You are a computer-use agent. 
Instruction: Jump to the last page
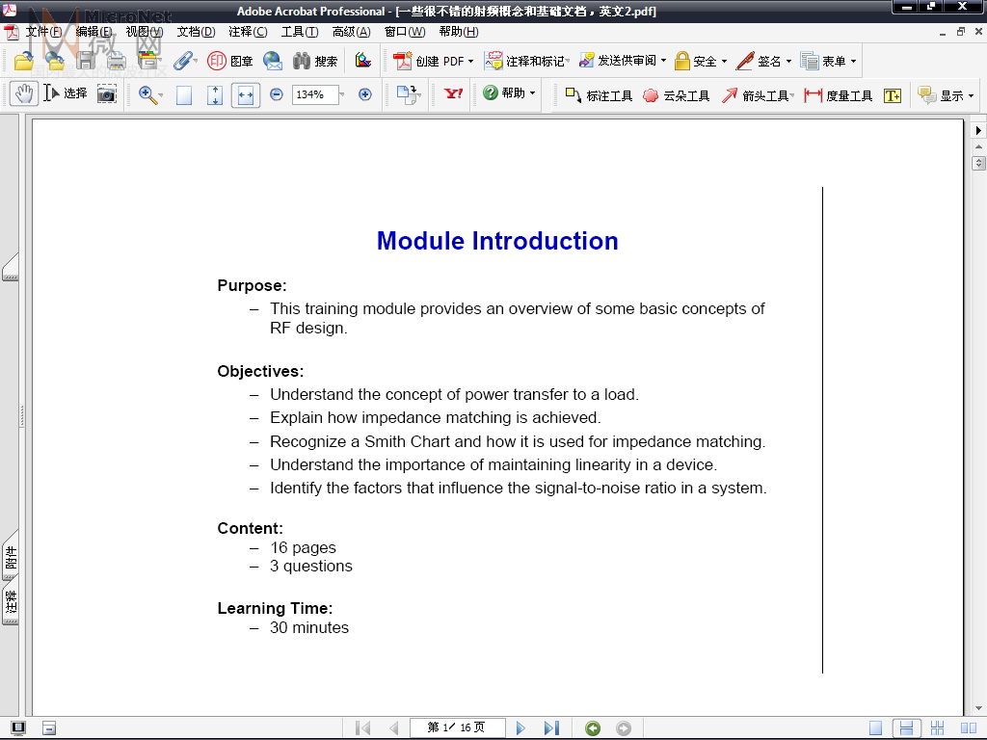click(551, 728)
